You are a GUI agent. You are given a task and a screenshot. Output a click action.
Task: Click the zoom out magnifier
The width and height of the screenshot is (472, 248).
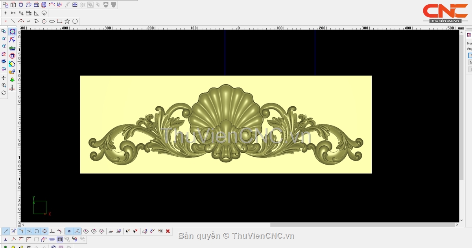[4, 39]
